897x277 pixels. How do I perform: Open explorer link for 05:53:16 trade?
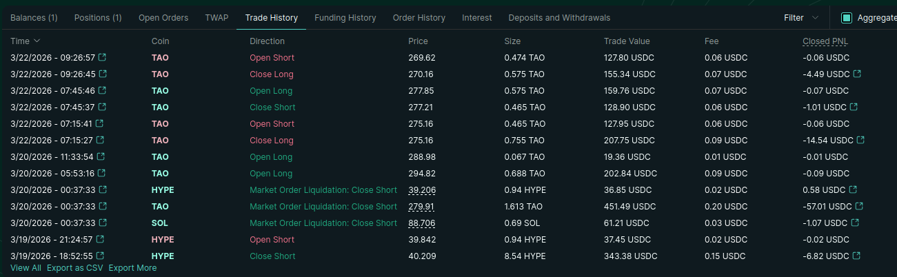click(x=101, y=173)
